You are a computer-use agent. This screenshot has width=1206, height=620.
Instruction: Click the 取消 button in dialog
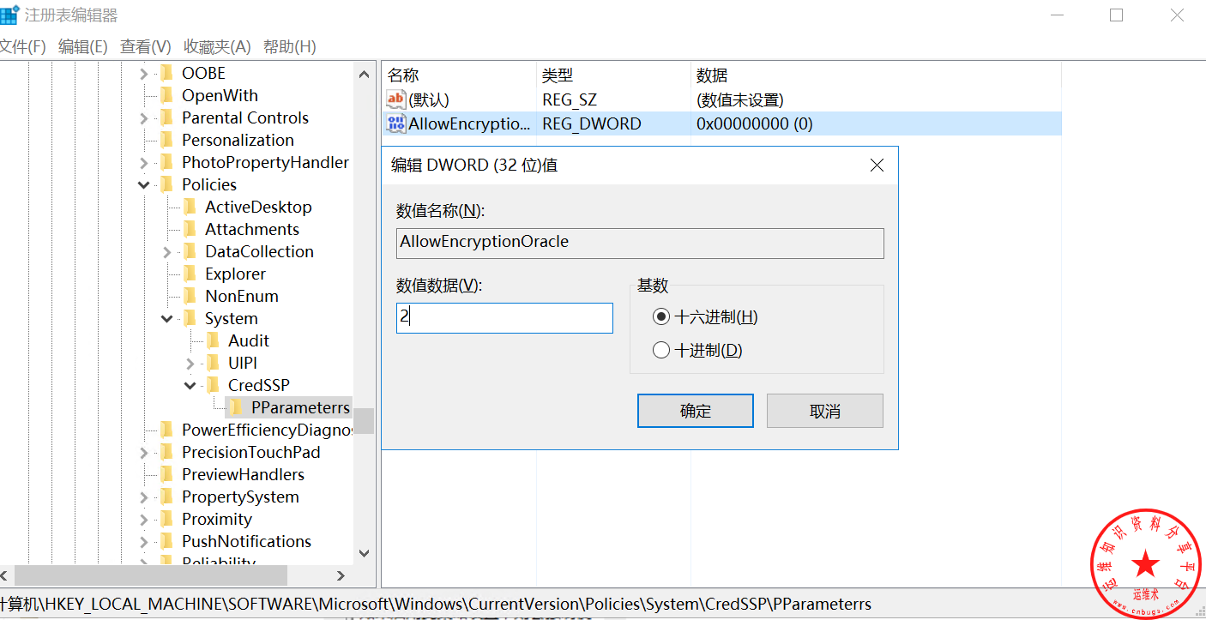[x=824, y=411]
